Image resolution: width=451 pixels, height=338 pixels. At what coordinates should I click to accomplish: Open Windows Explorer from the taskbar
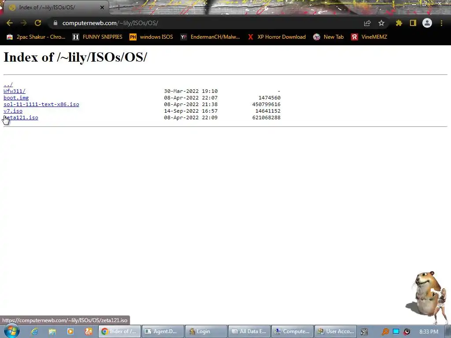pyautogui.click(x=52, y=331)
